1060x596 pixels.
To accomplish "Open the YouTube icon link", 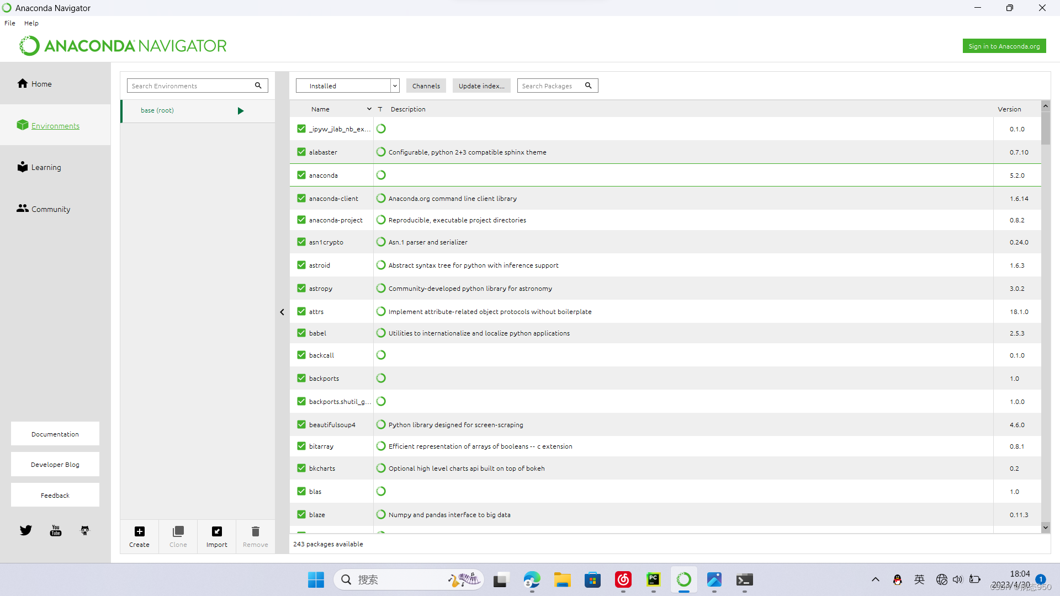I will click(56, 530).
